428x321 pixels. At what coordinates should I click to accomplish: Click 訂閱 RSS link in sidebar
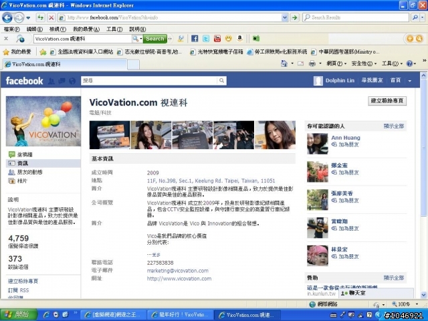18,290
